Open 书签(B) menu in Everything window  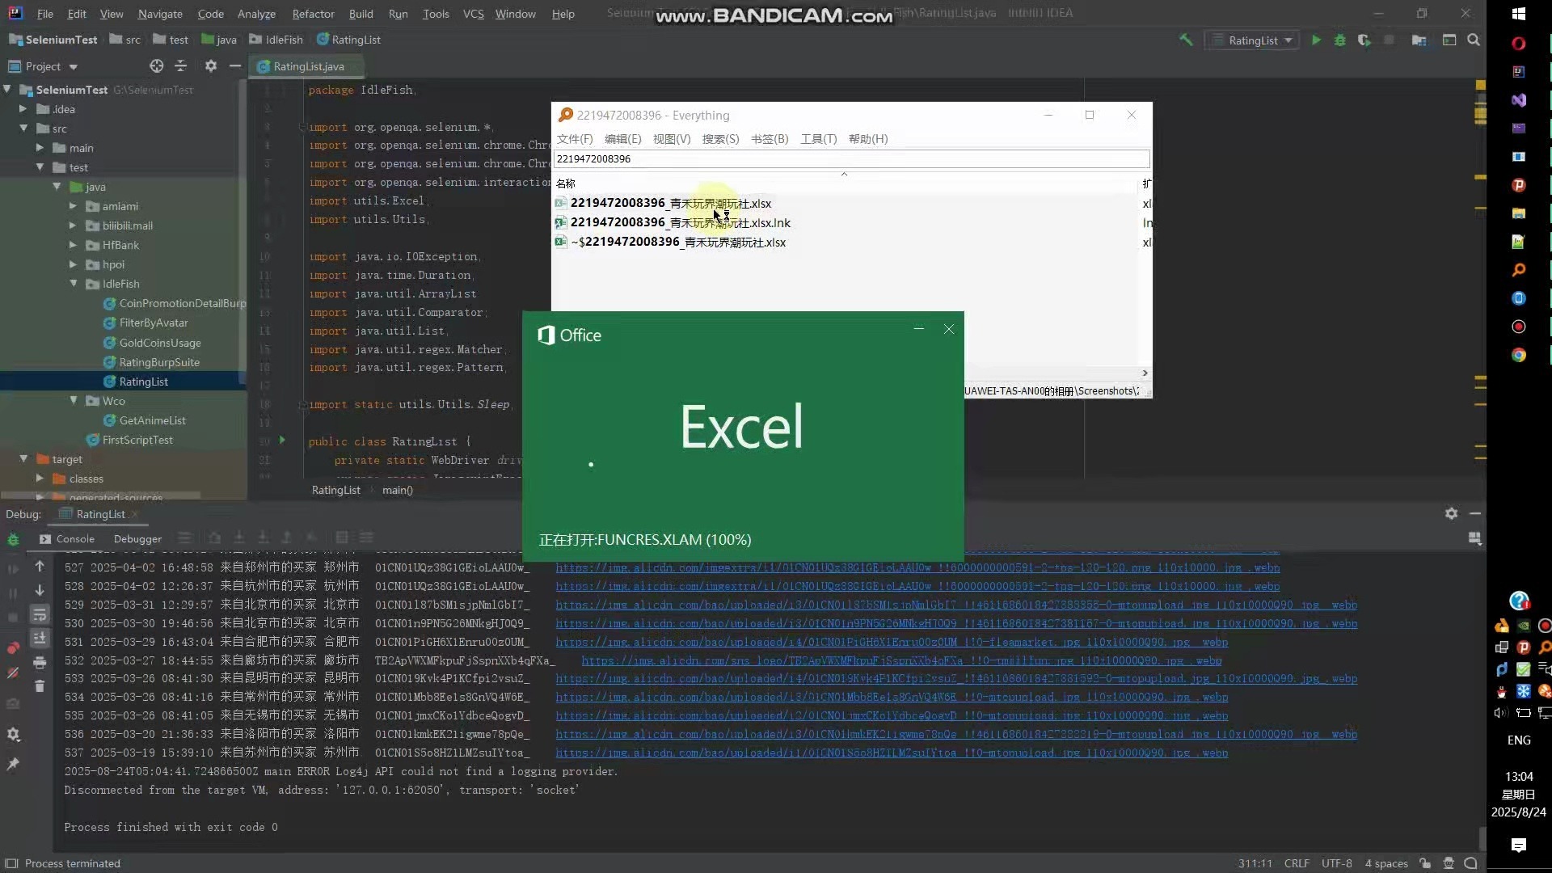[770, 139]
